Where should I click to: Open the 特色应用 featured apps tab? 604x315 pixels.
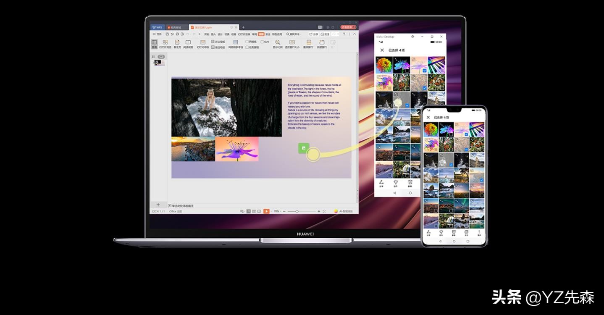(277, 34)
